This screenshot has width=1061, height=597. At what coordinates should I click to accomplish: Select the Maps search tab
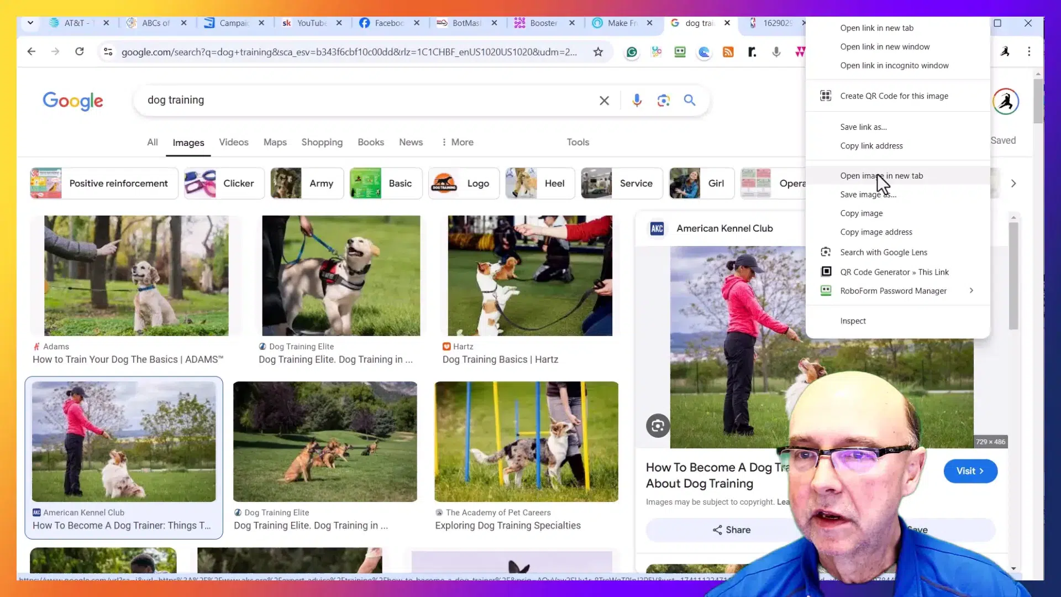pyautogui.click(x=275, y=142)
